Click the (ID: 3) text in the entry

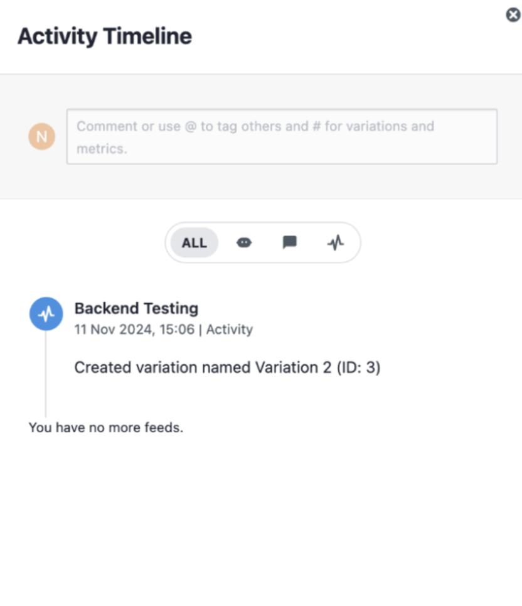pos(359,367)
